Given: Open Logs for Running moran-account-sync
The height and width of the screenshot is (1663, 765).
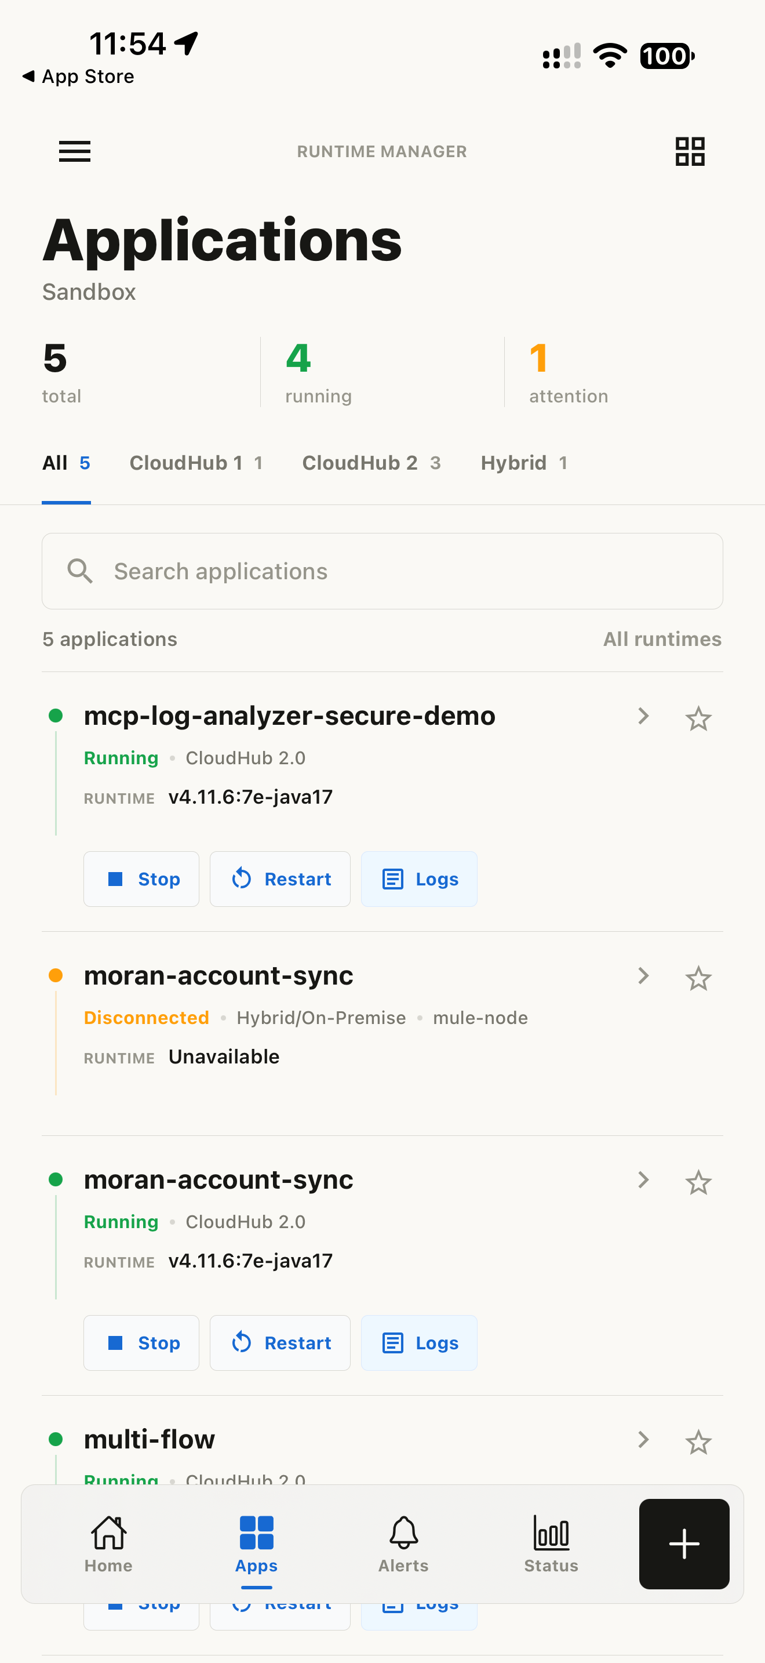Looking at the screenshot, I should [x=419, y=1343].
